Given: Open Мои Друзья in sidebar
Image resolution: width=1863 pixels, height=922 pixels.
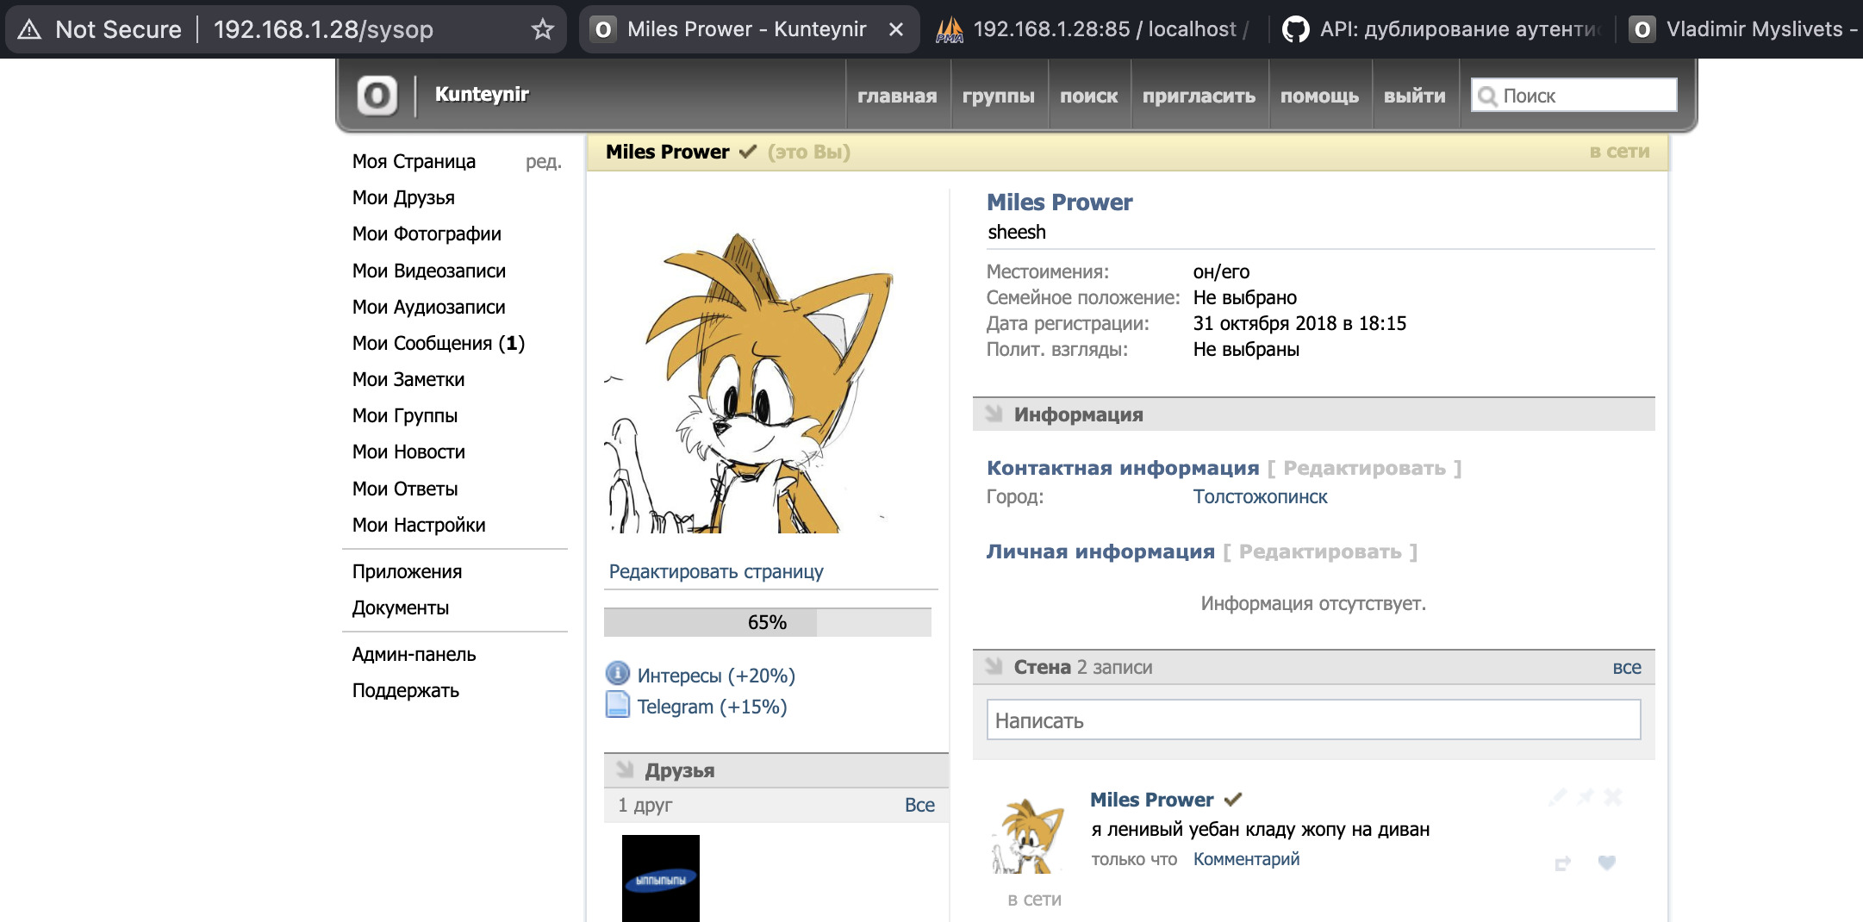Looking at the screenshot, I should point(403,197).
